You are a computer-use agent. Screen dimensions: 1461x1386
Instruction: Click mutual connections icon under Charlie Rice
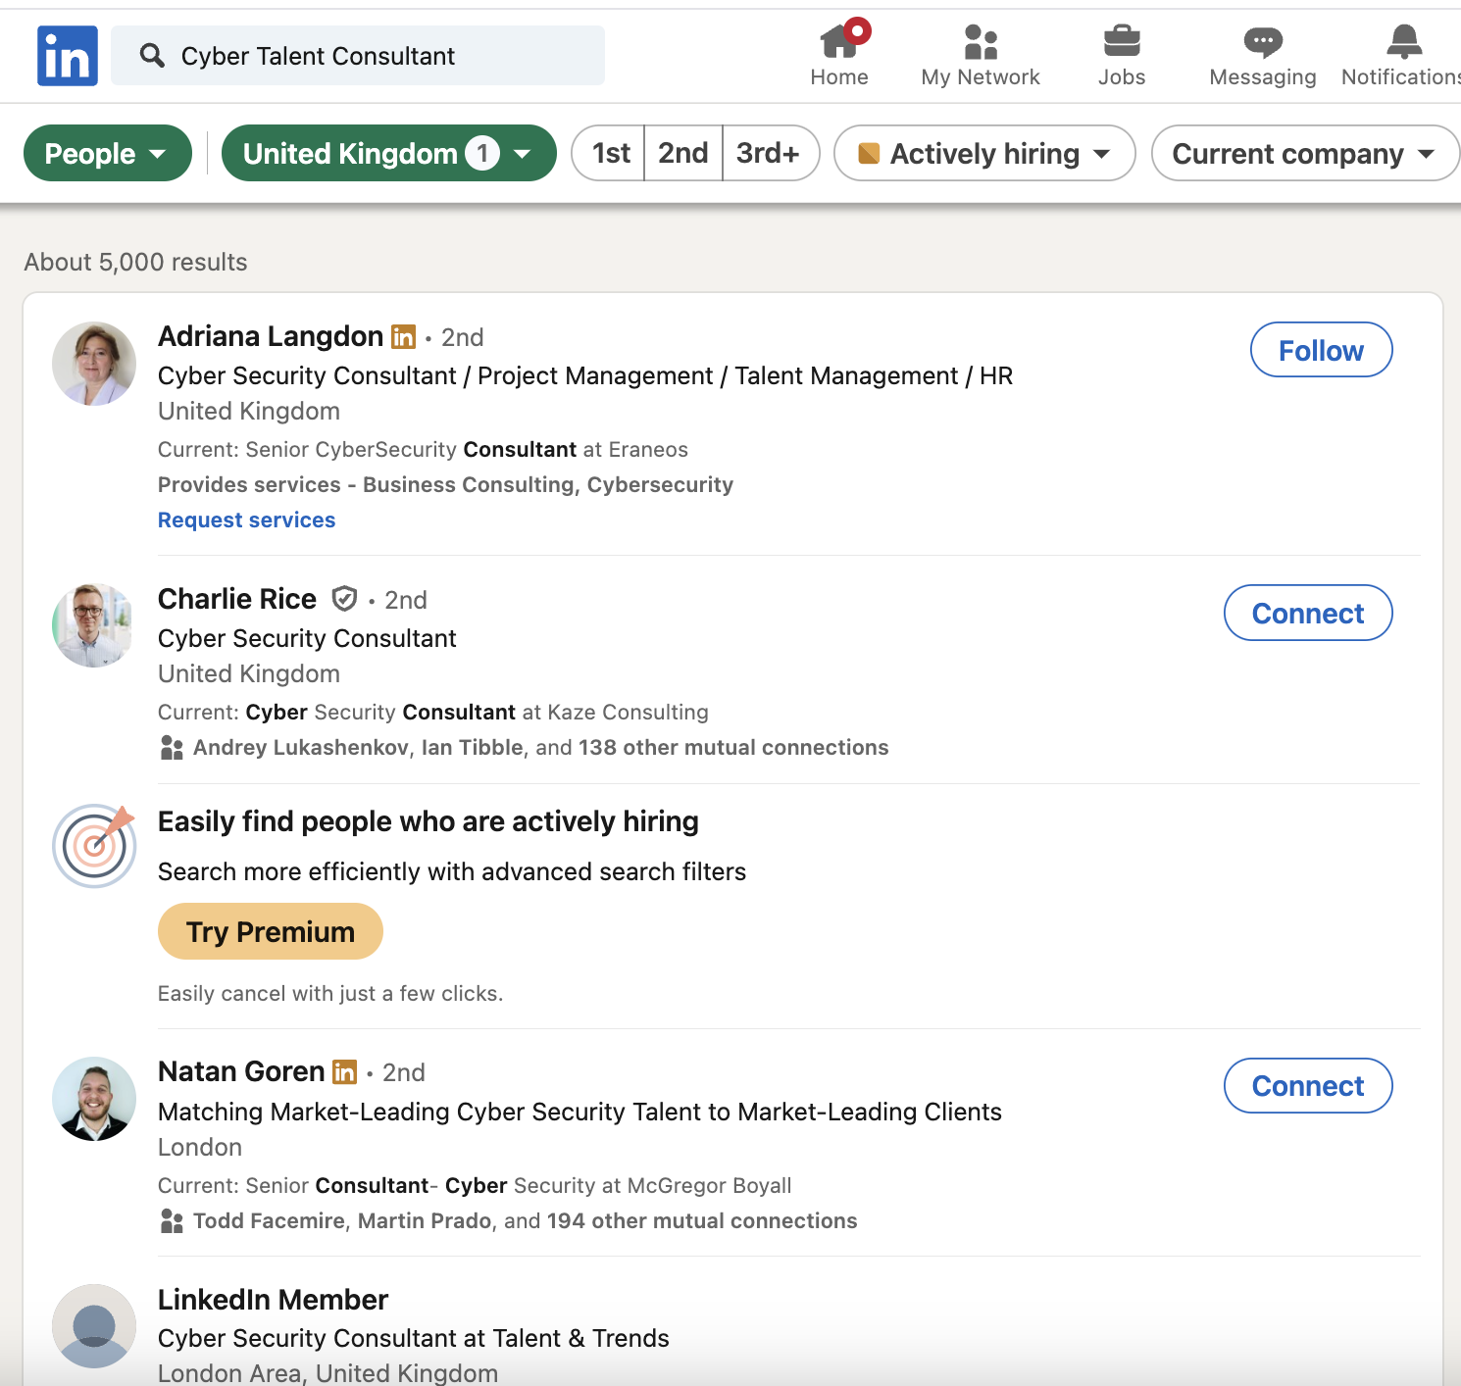coord(172,748)
